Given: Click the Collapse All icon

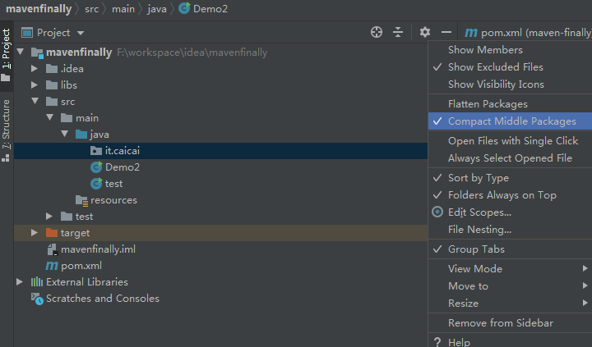Looking at the screenshot, I should click(x=398, y=32).
